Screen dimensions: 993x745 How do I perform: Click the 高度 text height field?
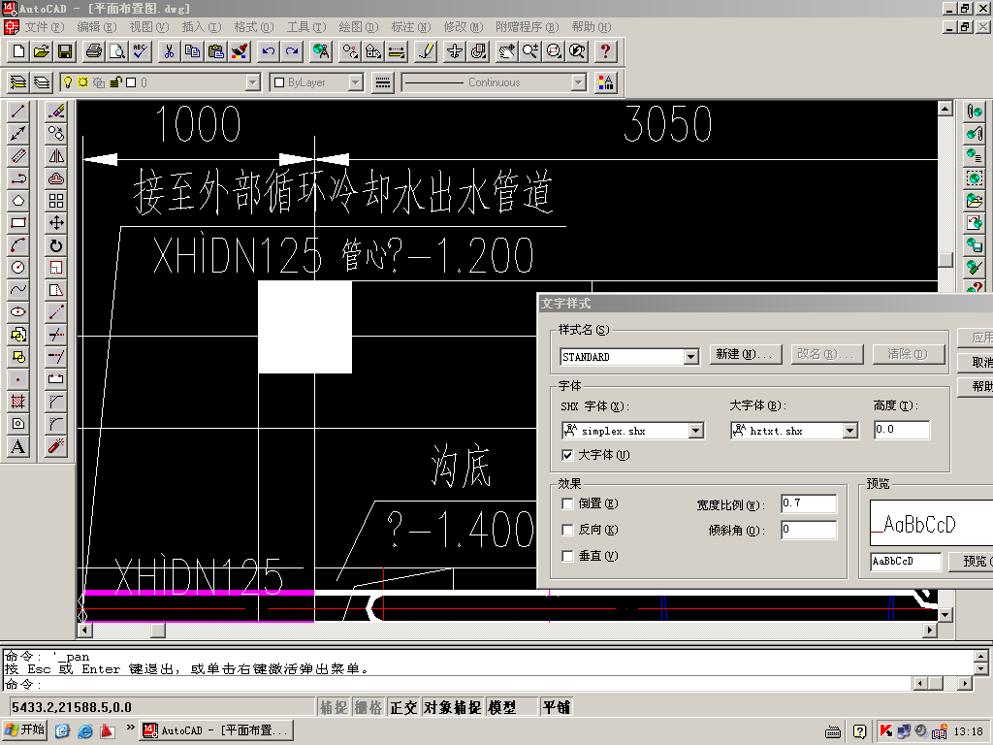pos(902,430)
